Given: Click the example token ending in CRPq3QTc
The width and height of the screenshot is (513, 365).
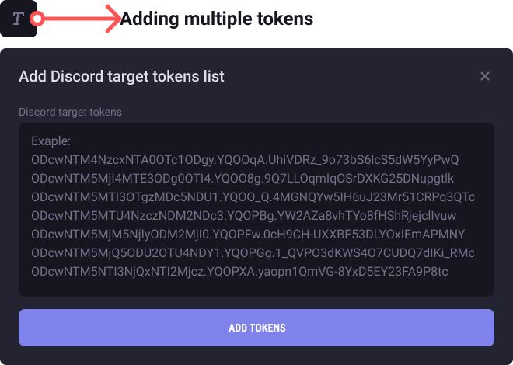Looking at the screenshot, I should 253,197.
